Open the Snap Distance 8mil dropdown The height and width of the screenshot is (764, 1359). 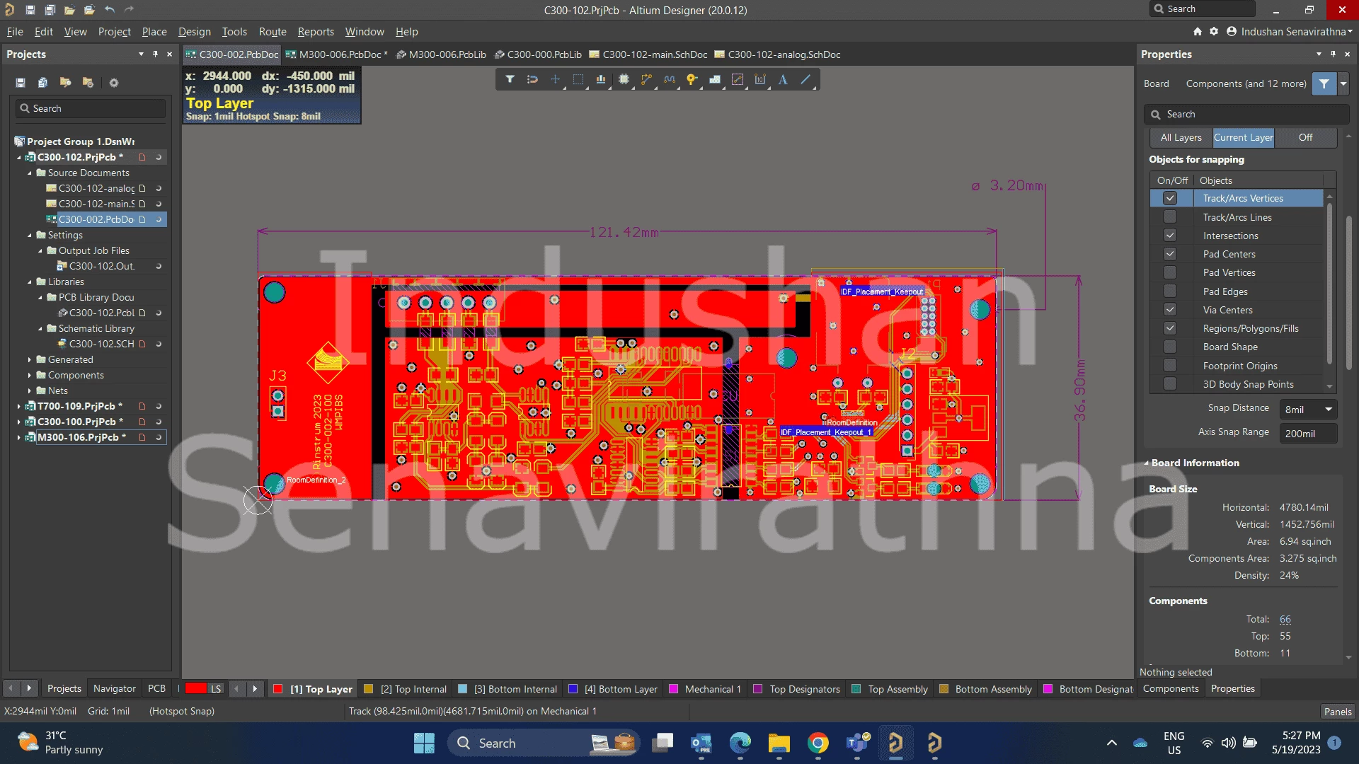1329,410
